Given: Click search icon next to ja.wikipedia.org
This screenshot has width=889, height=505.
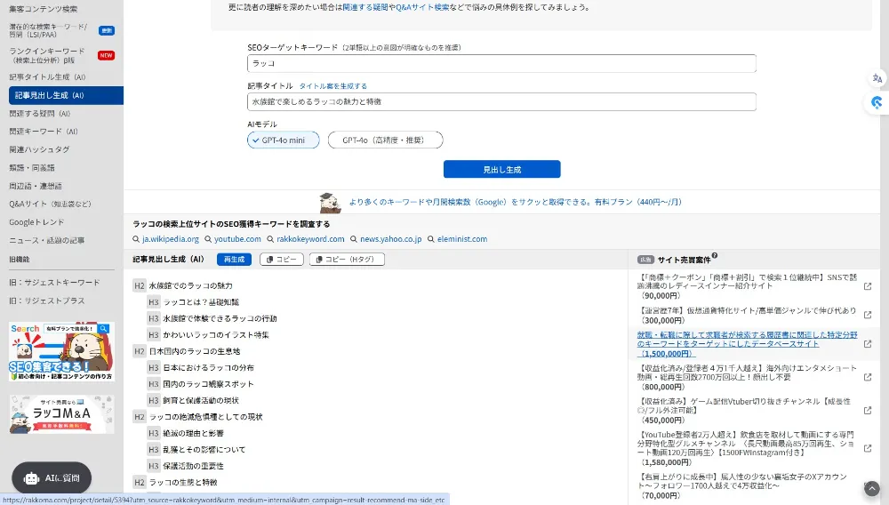Looking at the screenshot, I should pos(136,239).
